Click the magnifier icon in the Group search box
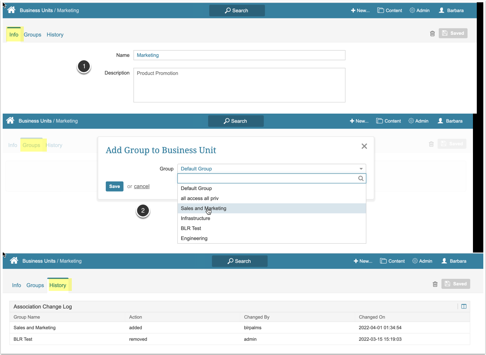This screenshot has width=486, height=355. tap(360, 178)
